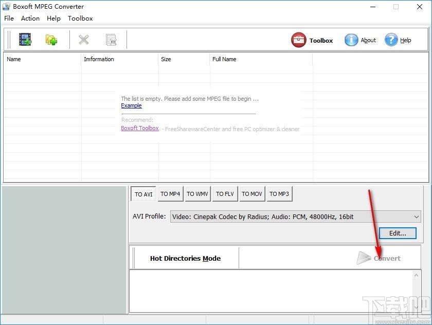Close the Boxoft MPEG Converter window

click(x=419, y=7)
